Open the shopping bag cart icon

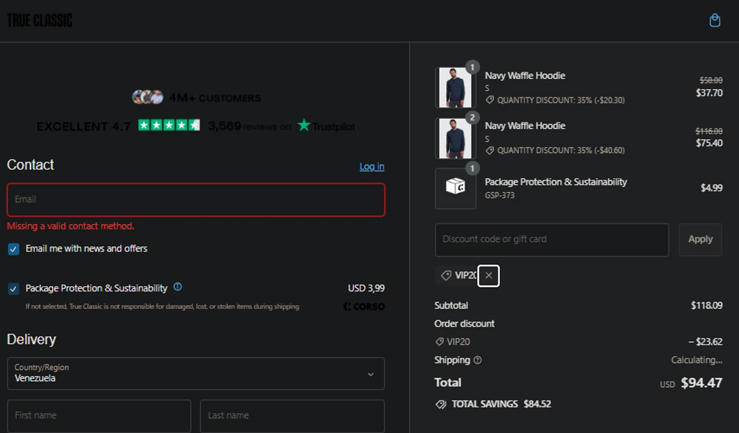pos(715,21)
